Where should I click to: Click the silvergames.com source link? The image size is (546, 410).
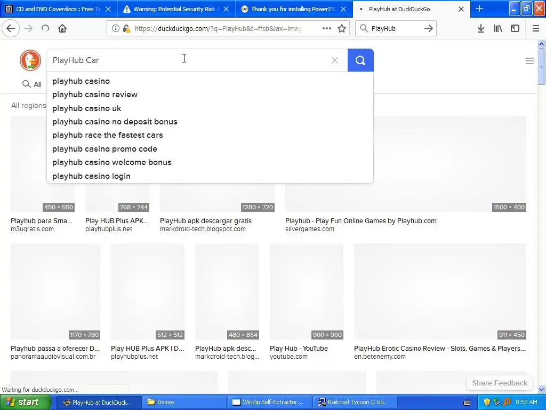coord(310,229)
